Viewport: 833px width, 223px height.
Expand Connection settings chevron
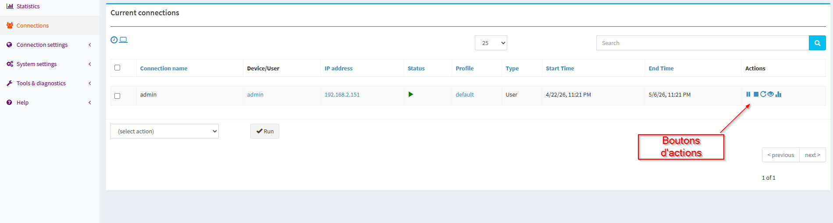point(90,45)
